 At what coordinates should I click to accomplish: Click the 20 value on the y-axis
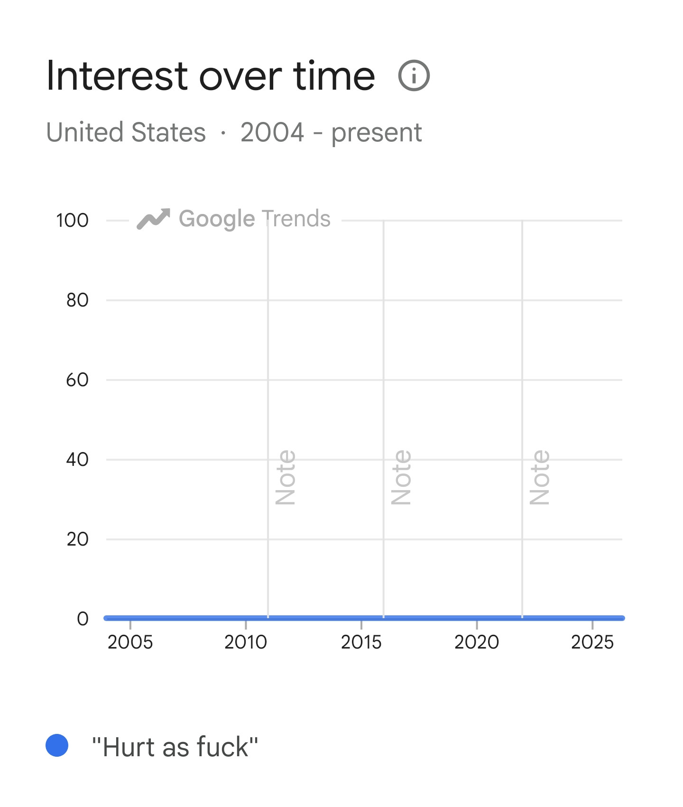(x=77, y=539)
